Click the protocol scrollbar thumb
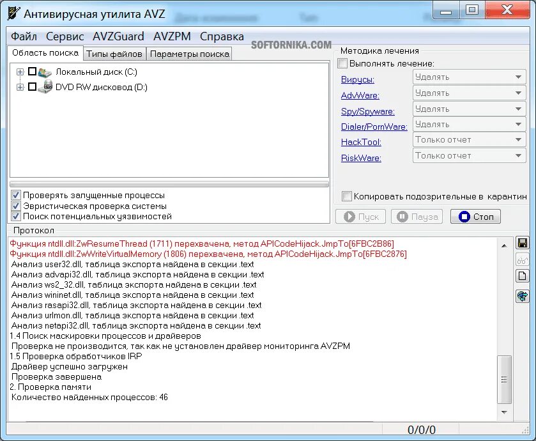 click(504, 380)
